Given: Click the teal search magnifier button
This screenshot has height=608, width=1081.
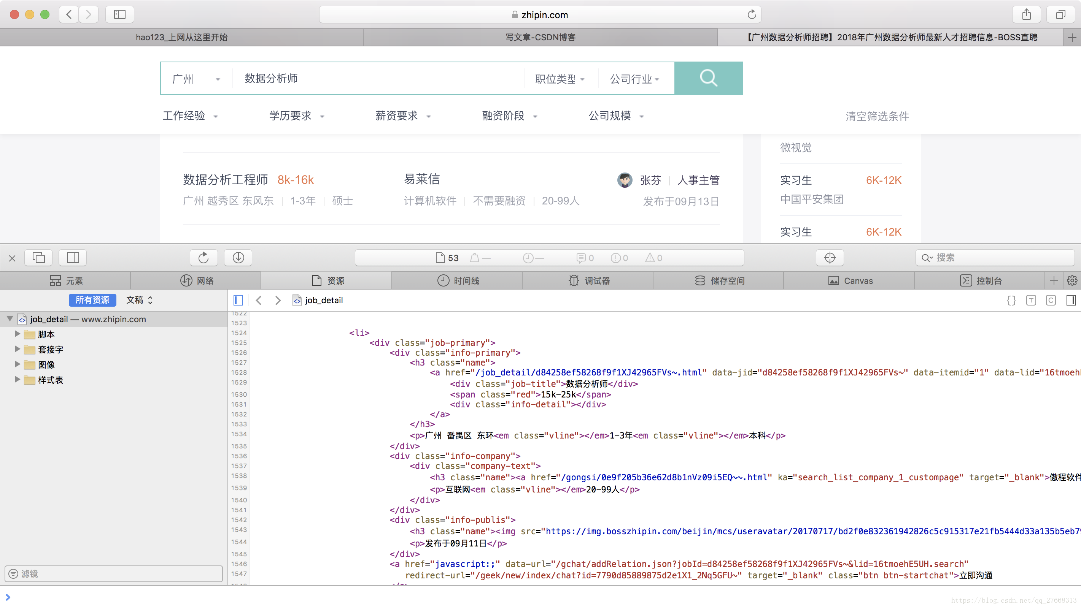Looking at the screenshot, I should [x=708, y=78].
